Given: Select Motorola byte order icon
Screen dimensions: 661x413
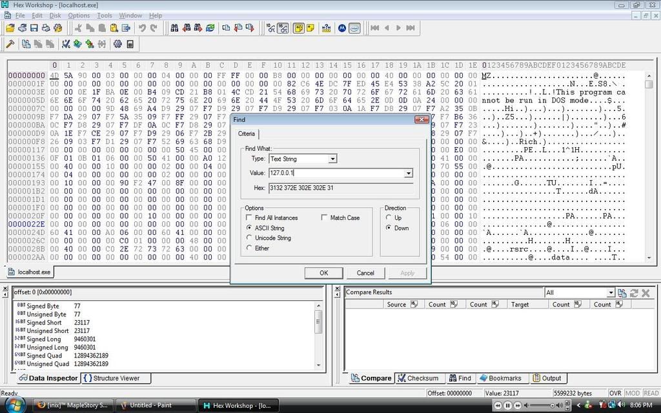Looking at the screenshot, I should click(342, 28).
